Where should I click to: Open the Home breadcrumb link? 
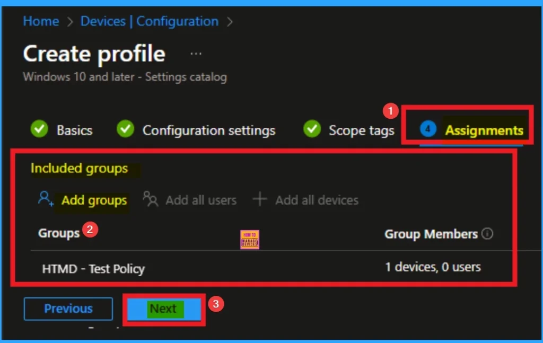point(41,21)
